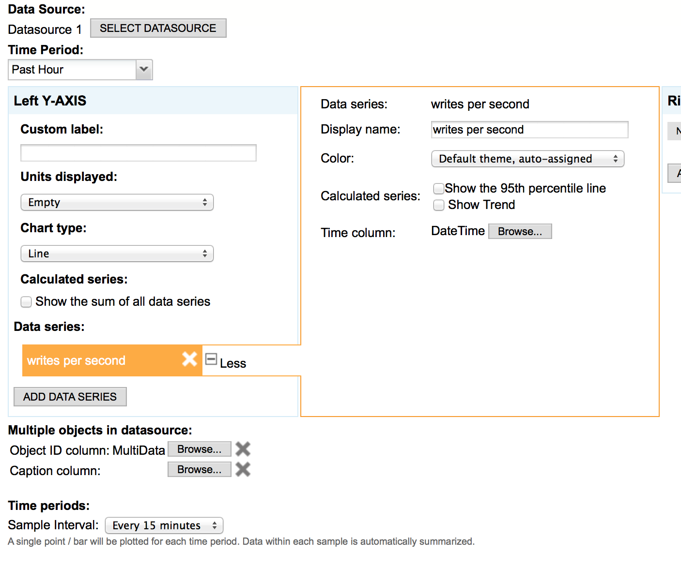Remove the writes per second data series
This screenshot has height=567, width=681.
click(189, 359)
